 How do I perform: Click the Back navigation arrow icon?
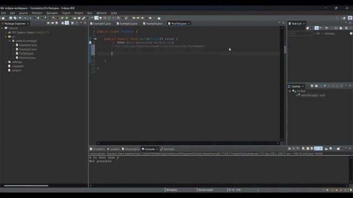[142, 18]
